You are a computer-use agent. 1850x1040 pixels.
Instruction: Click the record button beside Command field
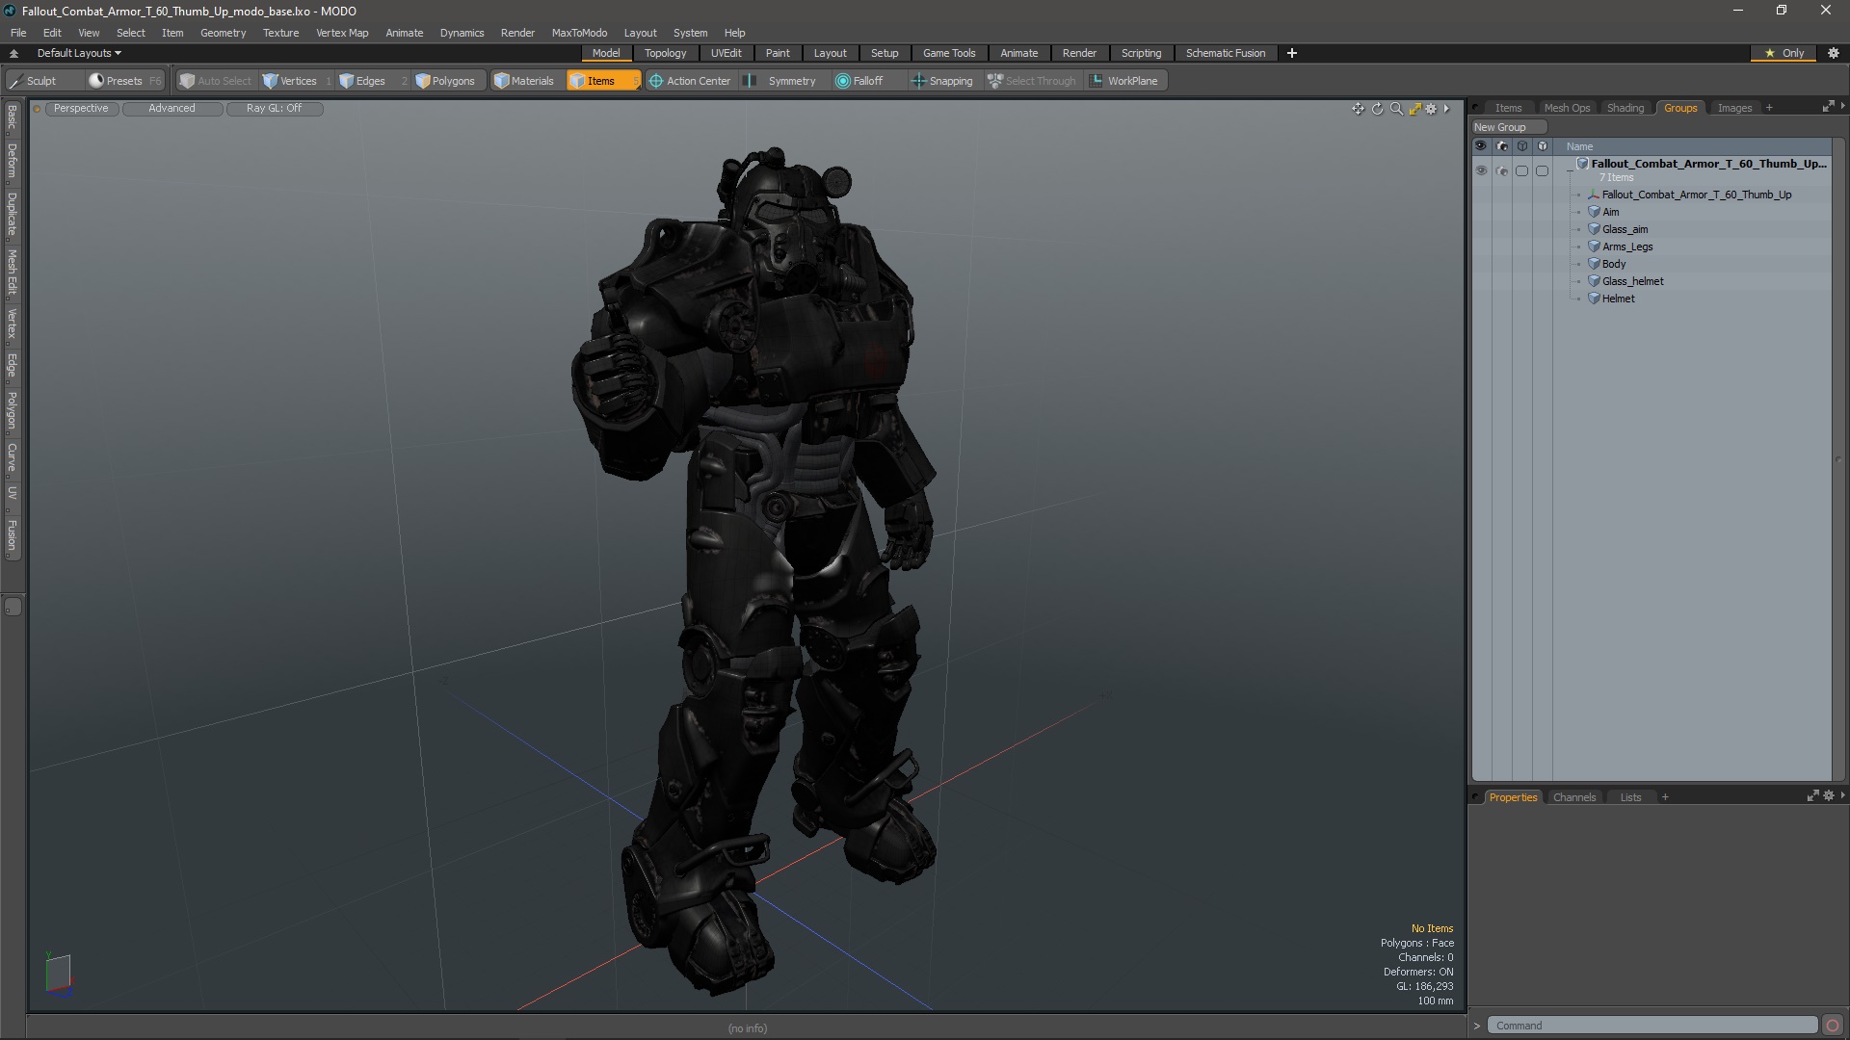coord(1833,1026)
